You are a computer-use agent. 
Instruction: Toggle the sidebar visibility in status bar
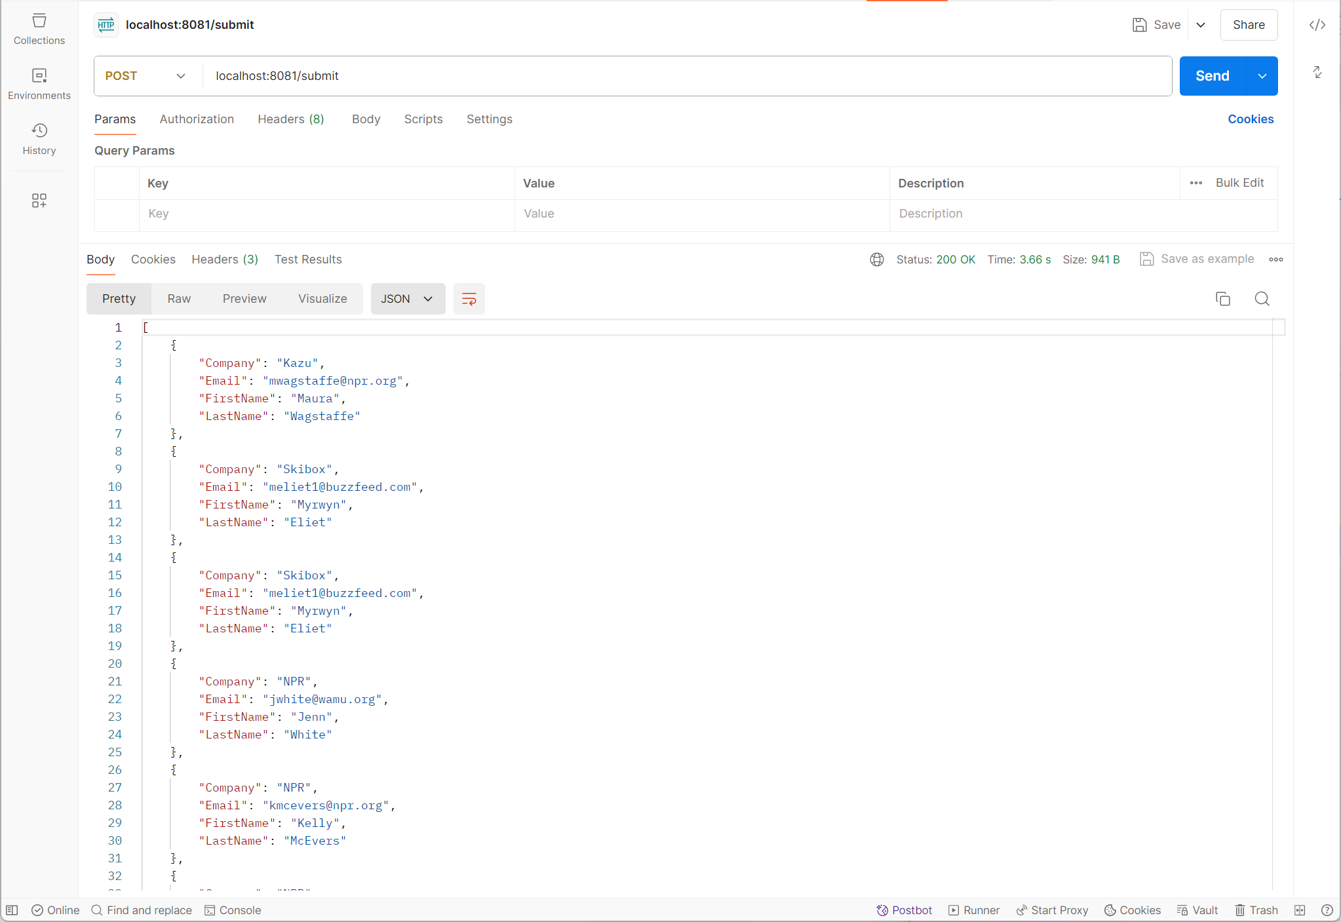12,910
